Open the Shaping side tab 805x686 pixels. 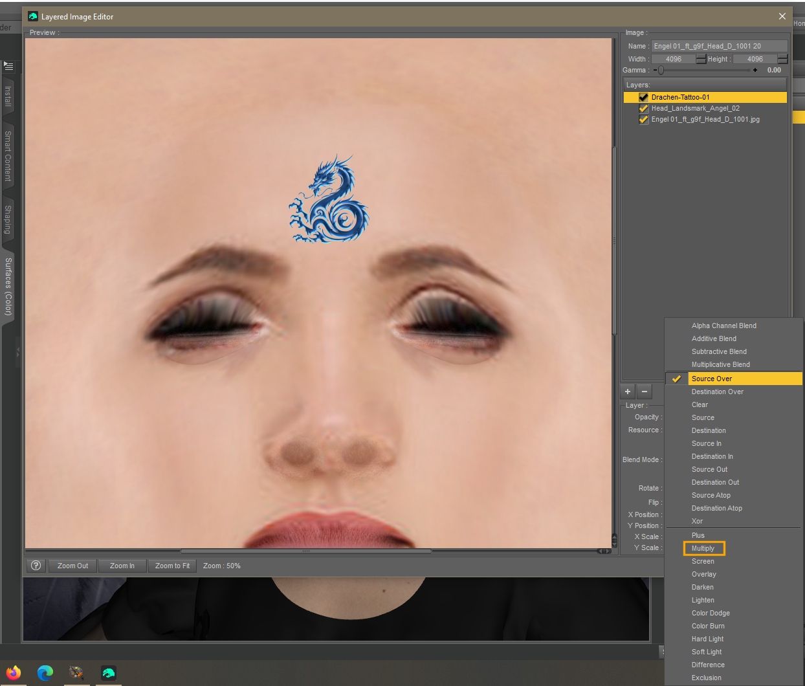[x=8, y=219]
